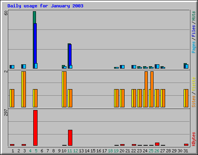Click day label '20' on the x-axis
The width and height of the screenshot is (198, 155).
point(122,151)
